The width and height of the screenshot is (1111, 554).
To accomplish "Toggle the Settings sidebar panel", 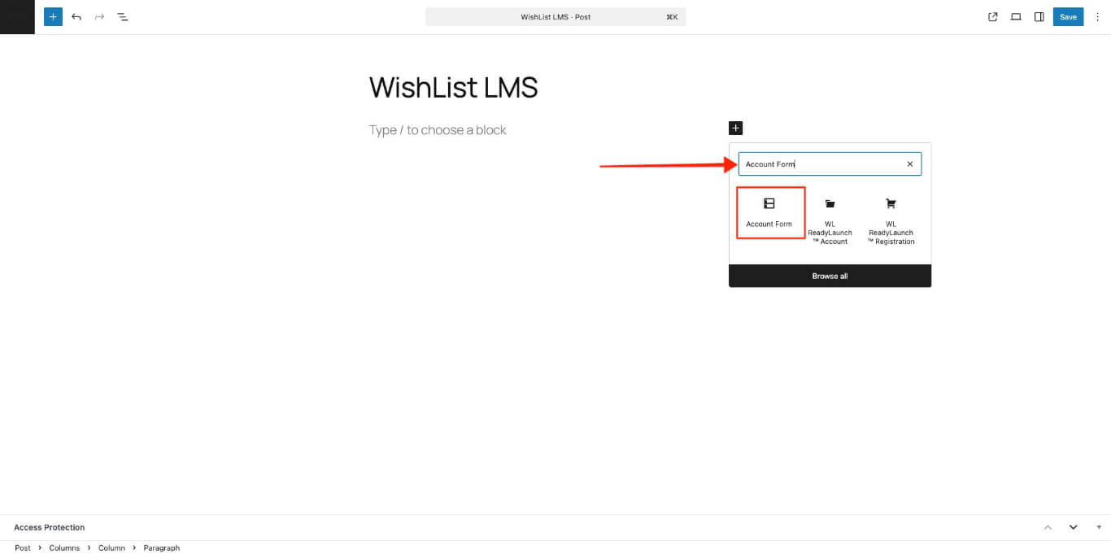I will [1039, 16].
